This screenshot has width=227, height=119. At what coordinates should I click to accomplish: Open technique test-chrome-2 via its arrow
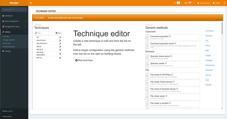[60, 44]
